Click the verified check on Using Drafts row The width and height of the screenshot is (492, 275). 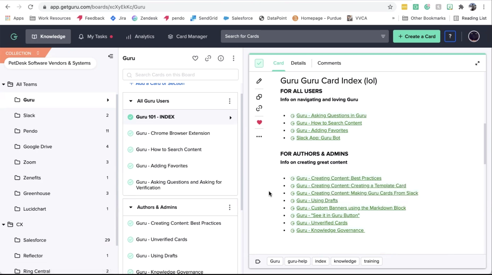130,256
